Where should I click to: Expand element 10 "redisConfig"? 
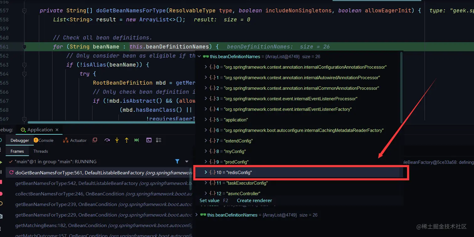point(206,173)
